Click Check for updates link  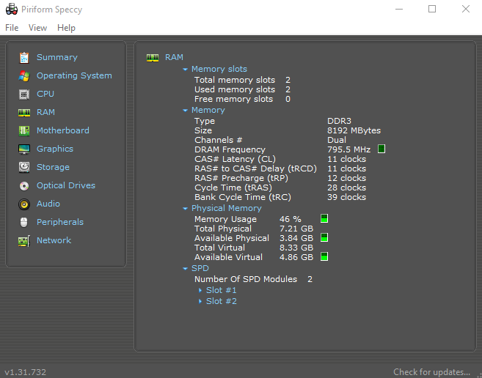pos(431,372)
